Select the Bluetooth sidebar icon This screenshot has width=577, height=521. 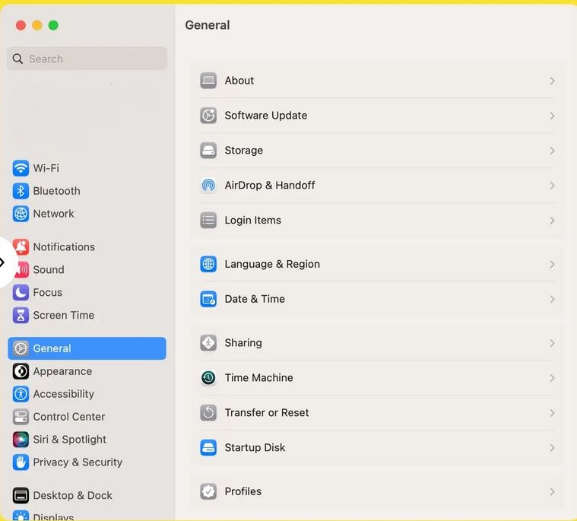(21, 191)
